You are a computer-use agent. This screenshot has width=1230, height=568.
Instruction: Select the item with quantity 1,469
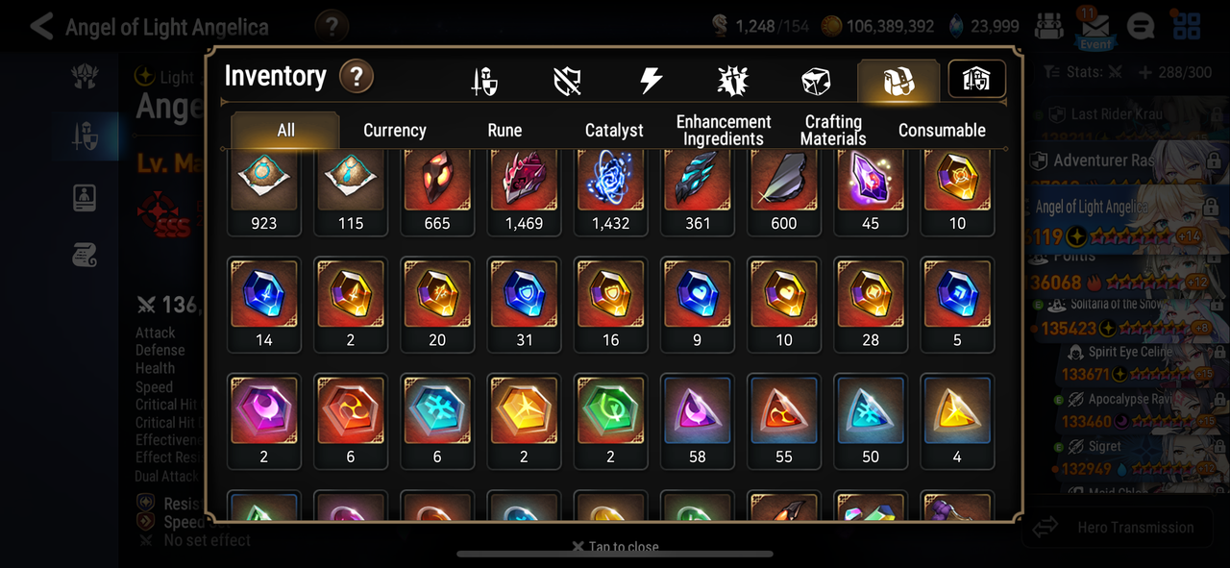524,192
